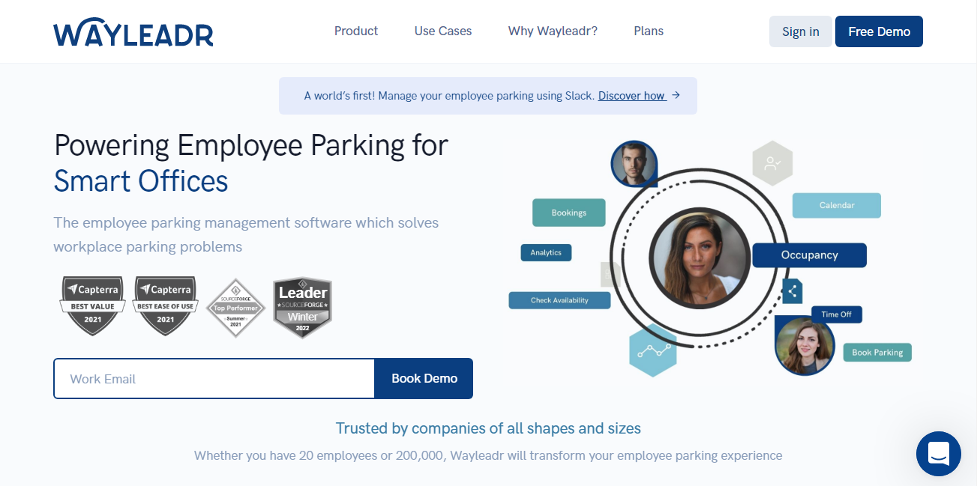The height and width of the screenshot is (486, 977).
Task: Click the Bookings tag
Action: click(569, 213)
